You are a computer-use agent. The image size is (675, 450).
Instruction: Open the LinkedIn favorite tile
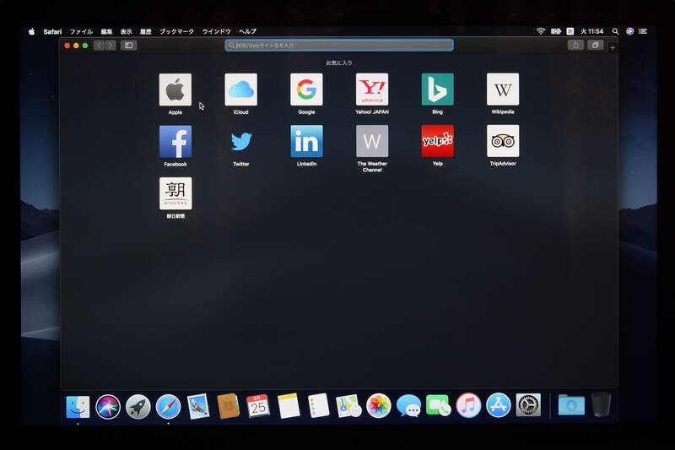click(306, 141)
